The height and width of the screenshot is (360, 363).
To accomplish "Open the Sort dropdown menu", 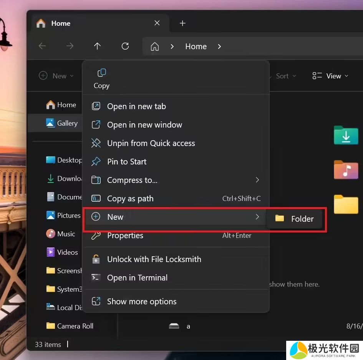I will click(x=286, y=76).
